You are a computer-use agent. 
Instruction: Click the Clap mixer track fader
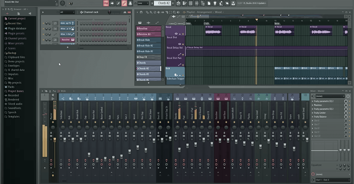click(89, 155)
